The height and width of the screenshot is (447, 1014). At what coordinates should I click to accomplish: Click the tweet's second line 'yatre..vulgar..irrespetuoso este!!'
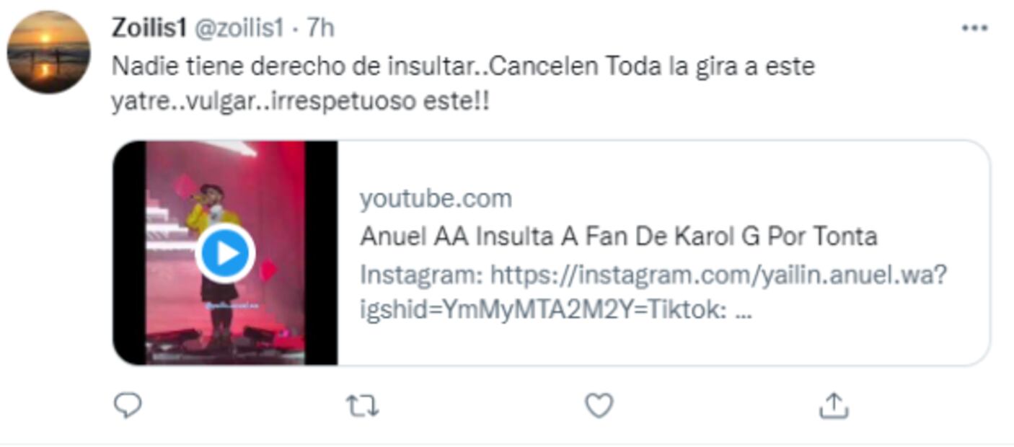tap(300, 100)
